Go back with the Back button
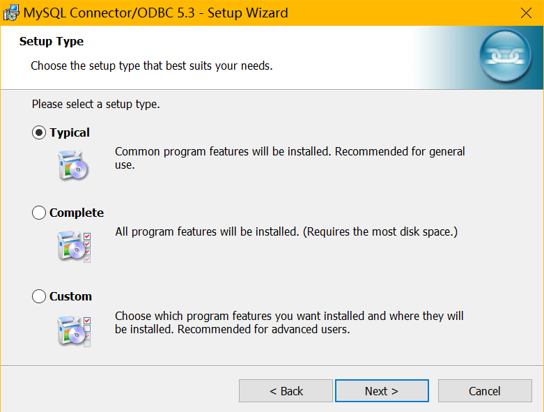Image resolution: width=544 pixels, height=412 pixels. point(286,391)
